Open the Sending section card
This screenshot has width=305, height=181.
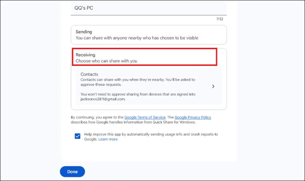(x=149, y=35)
